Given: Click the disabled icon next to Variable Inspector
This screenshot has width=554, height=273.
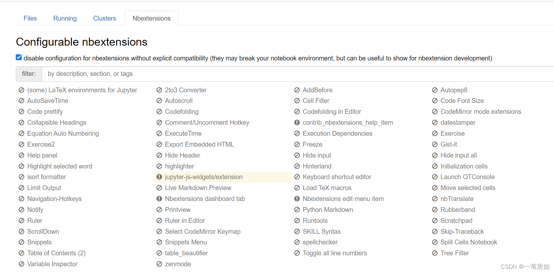Looking at the screenshot, I should [x=21, y=264].
